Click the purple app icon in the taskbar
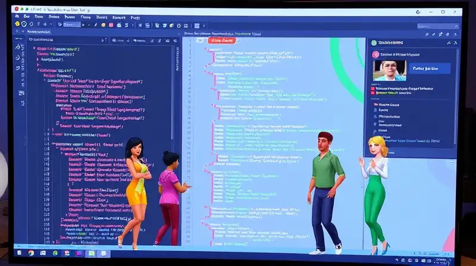476x266 pixels. (79, 254)
